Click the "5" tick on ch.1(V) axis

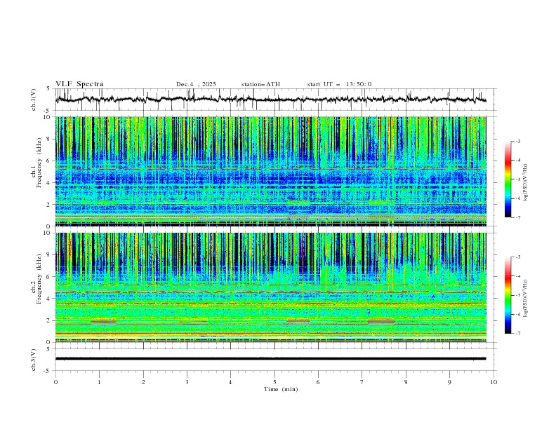point(49,89)
